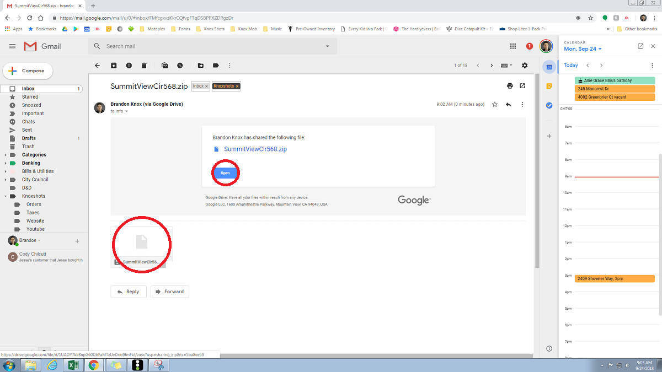Delete email using the trash icon
Viewport: 662px width, 372px height.
pos(144,66)
